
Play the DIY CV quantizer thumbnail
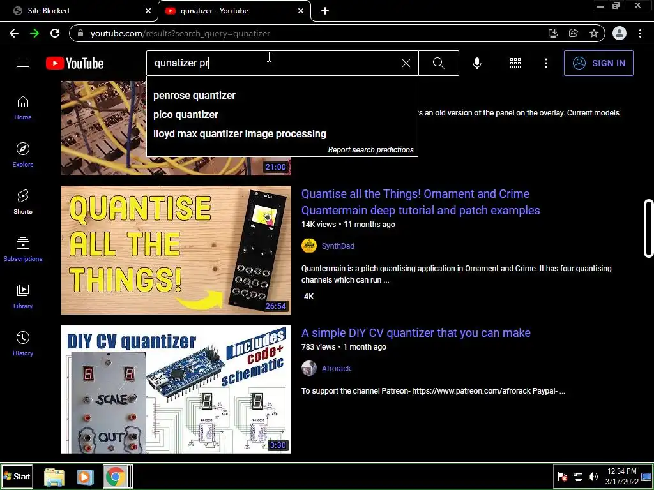[176, 389]
